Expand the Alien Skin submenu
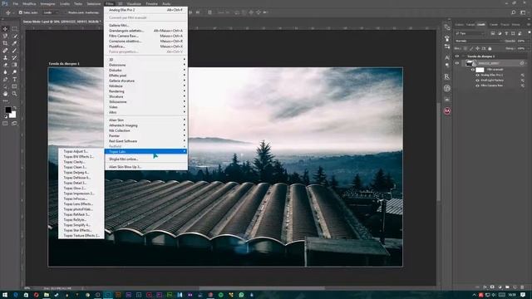532x299 pixels. [146, 120]
